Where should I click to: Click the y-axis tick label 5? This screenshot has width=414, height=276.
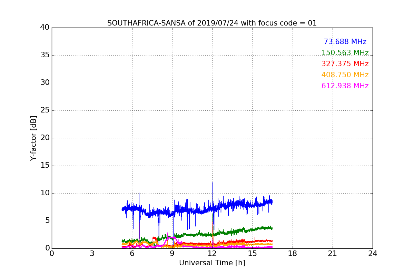(x=47, y=221)
